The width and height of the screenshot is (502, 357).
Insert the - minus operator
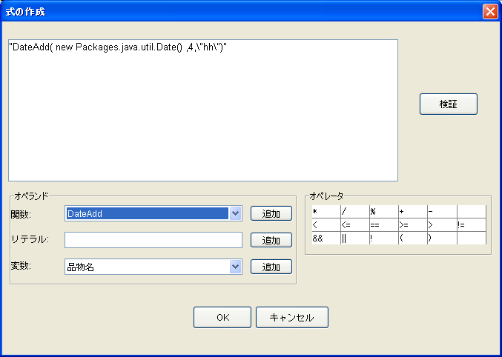(x=442, y=211)
